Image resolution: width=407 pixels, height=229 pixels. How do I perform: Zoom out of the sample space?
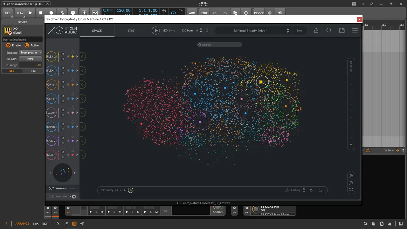coord(351,183)
